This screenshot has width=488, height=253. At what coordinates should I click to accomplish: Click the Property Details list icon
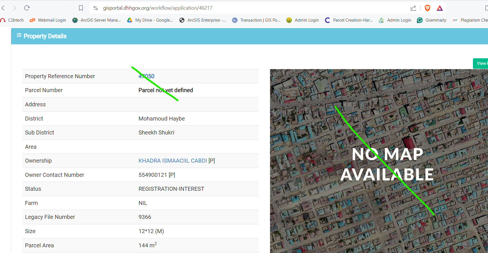click(19, 35)
